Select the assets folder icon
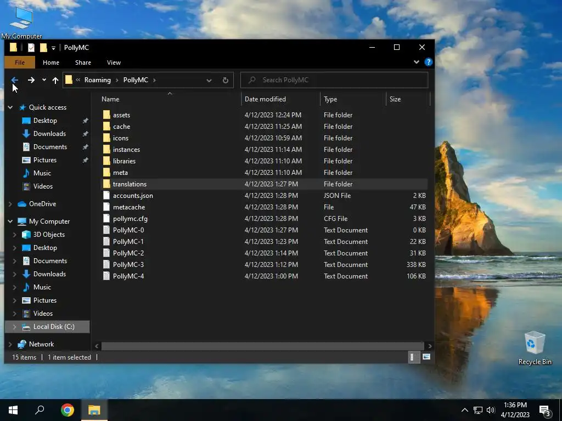Screen dimensions: 562x421 pyautogui.click(x=106, y=115)
